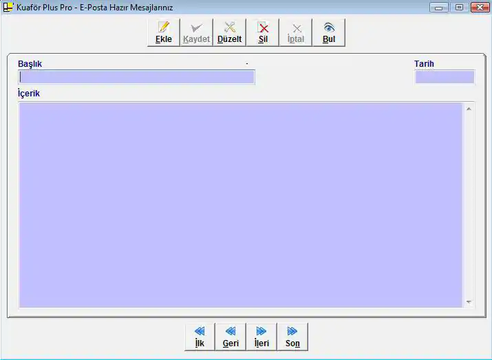Maximize the Kuaför Plus Pro window

[x=458, y=7]
